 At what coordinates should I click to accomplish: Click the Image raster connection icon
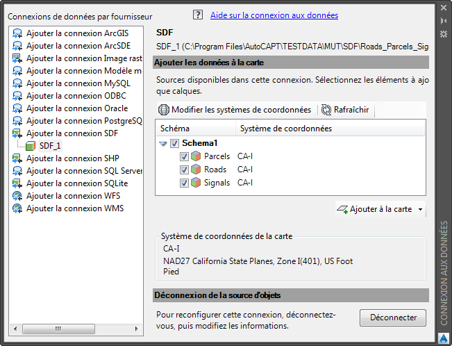(17, 58)
